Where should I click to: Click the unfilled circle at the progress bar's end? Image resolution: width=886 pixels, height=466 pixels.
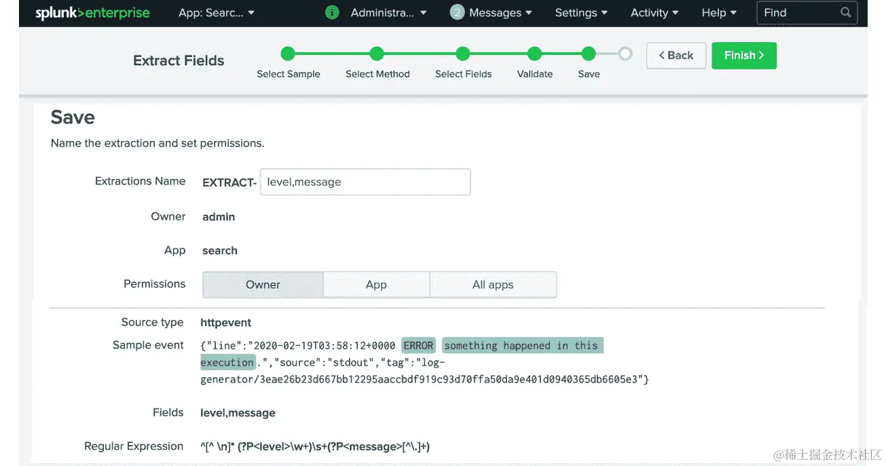click(625, 54)
